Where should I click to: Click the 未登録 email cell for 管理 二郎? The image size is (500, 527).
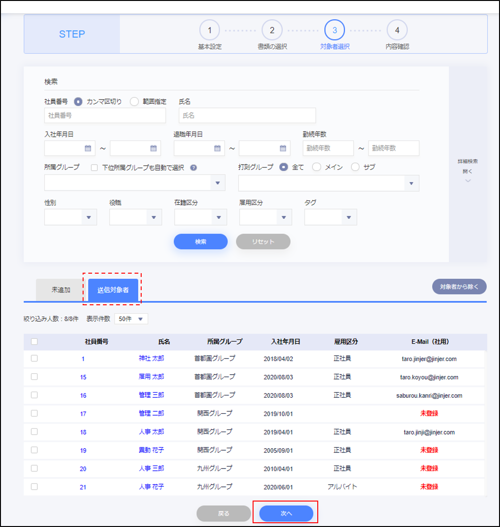click(x=429, y=413)
